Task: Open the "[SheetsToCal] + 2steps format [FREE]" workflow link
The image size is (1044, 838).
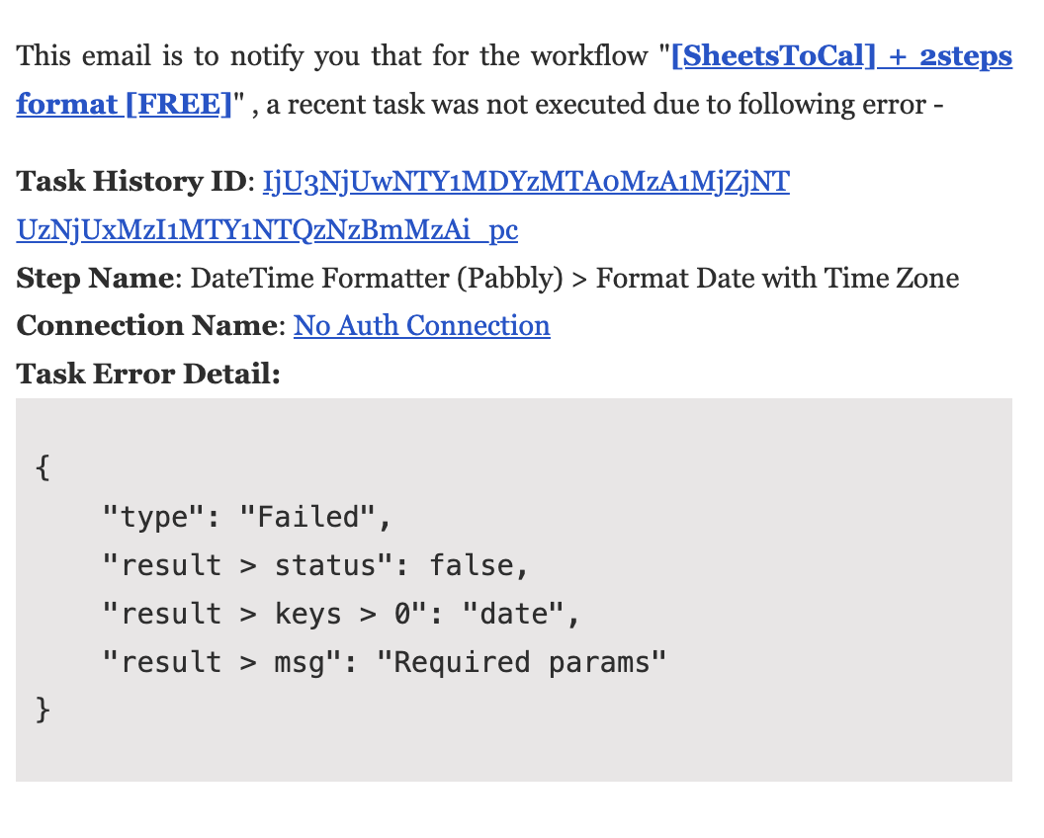Action: pyautogui.click(x=840, y=56)
